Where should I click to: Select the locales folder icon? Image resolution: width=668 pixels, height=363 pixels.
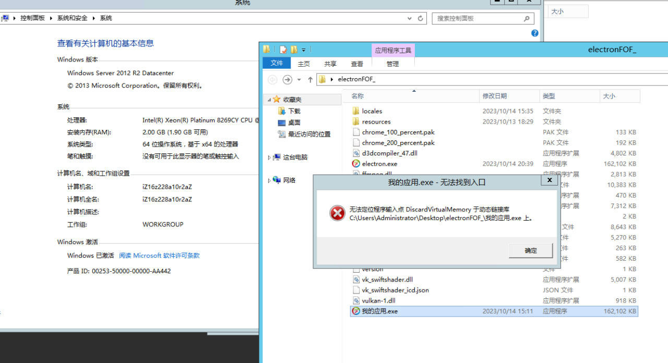pyautogui.click(x=356, y=111)
